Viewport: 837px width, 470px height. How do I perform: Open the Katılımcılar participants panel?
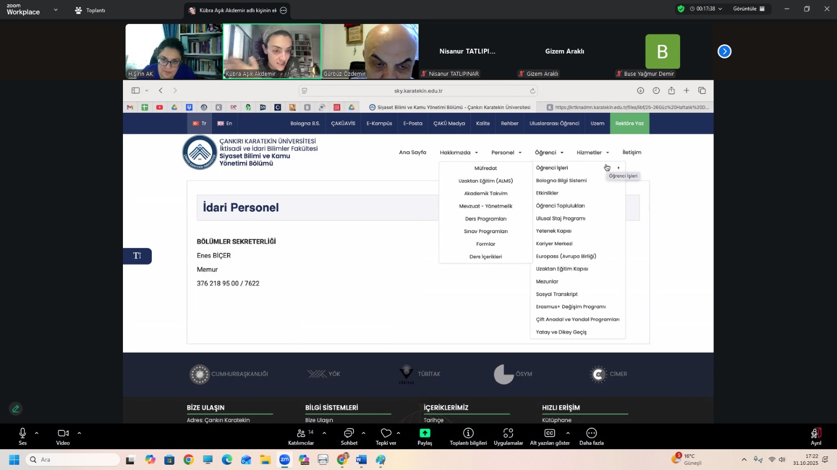301,437
